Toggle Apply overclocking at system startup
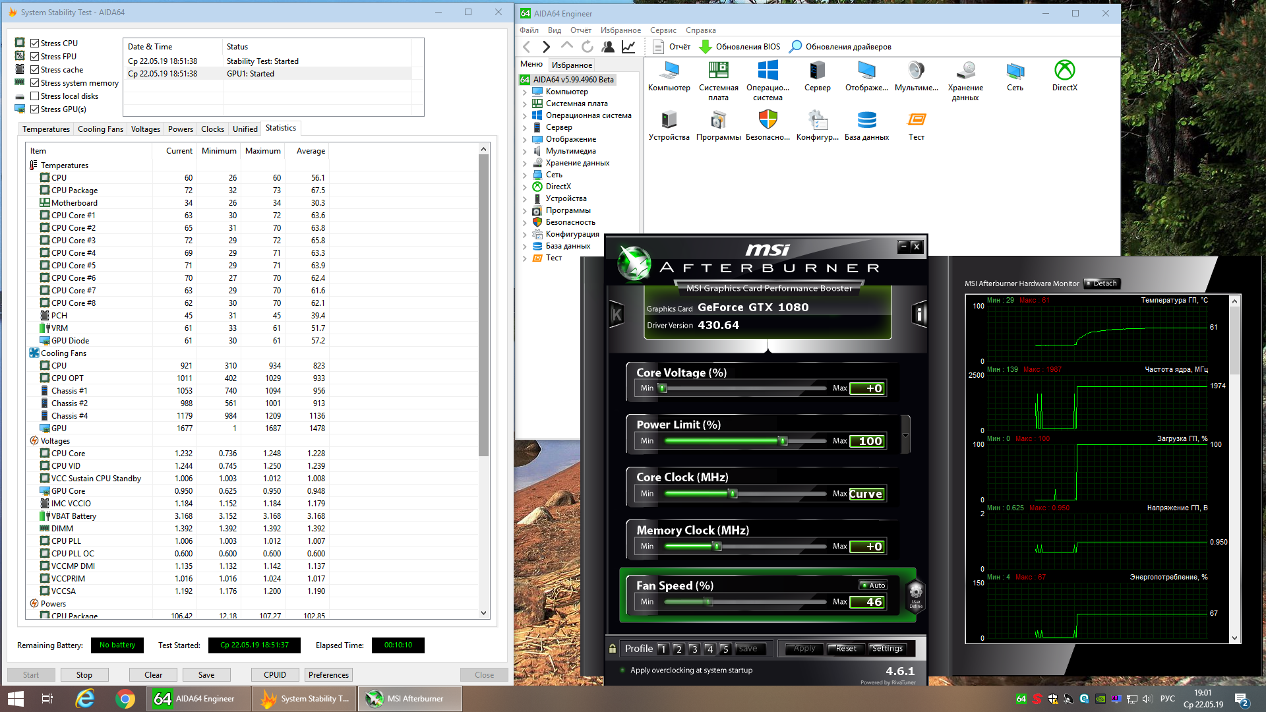1266x712 pixels. point(622,670)
